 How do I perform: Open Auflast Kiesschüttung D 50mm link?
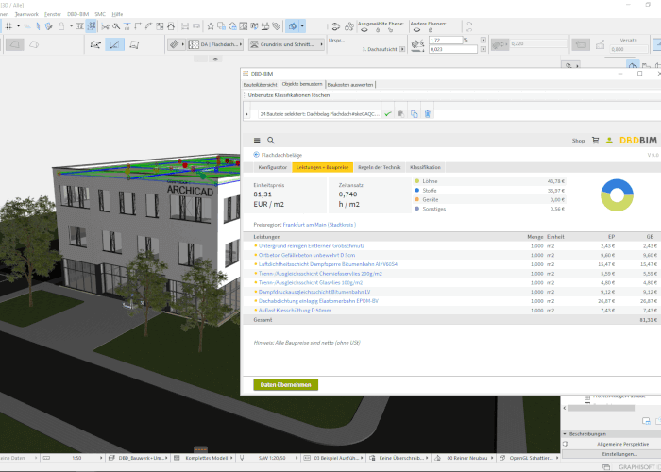tap(295, 311)
